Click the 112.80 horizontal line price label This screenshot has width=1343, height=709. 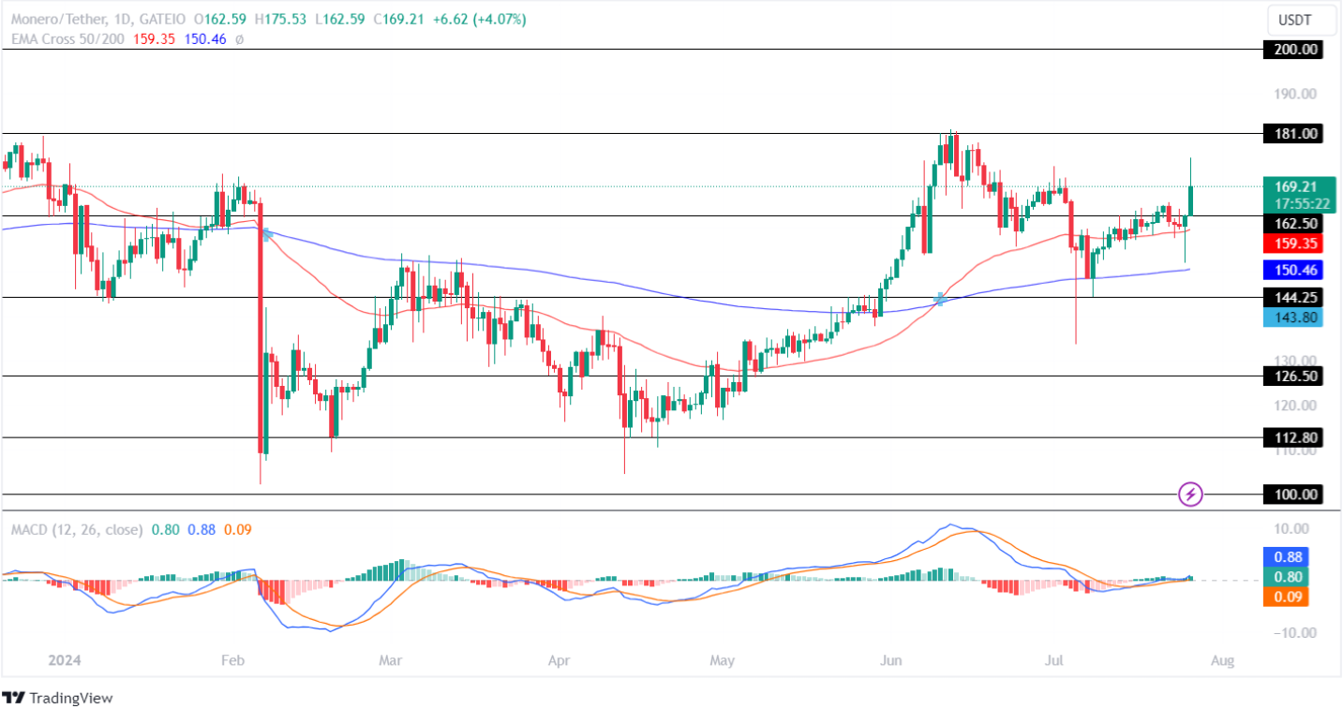coord(1293,437)
